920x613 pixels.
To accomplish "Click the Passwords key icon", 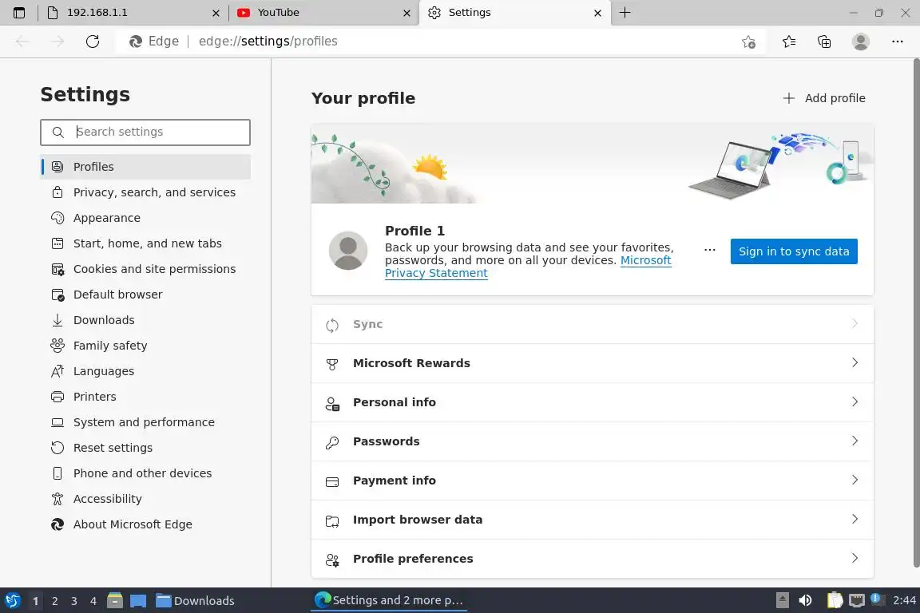I will point(332,442).
